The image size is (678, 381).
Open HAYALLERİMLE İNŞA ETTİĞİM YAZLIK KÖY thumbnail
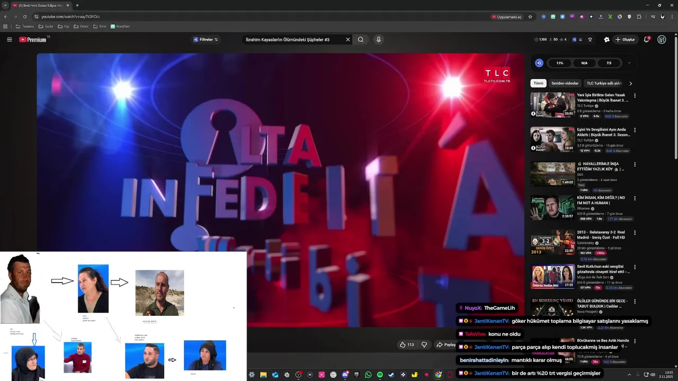(552, 174)
